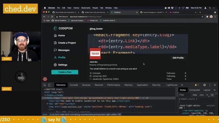Click the Github CodePow bookmark
The width and height of the screenshot is (219, 123).
click(x=59, y=20)
